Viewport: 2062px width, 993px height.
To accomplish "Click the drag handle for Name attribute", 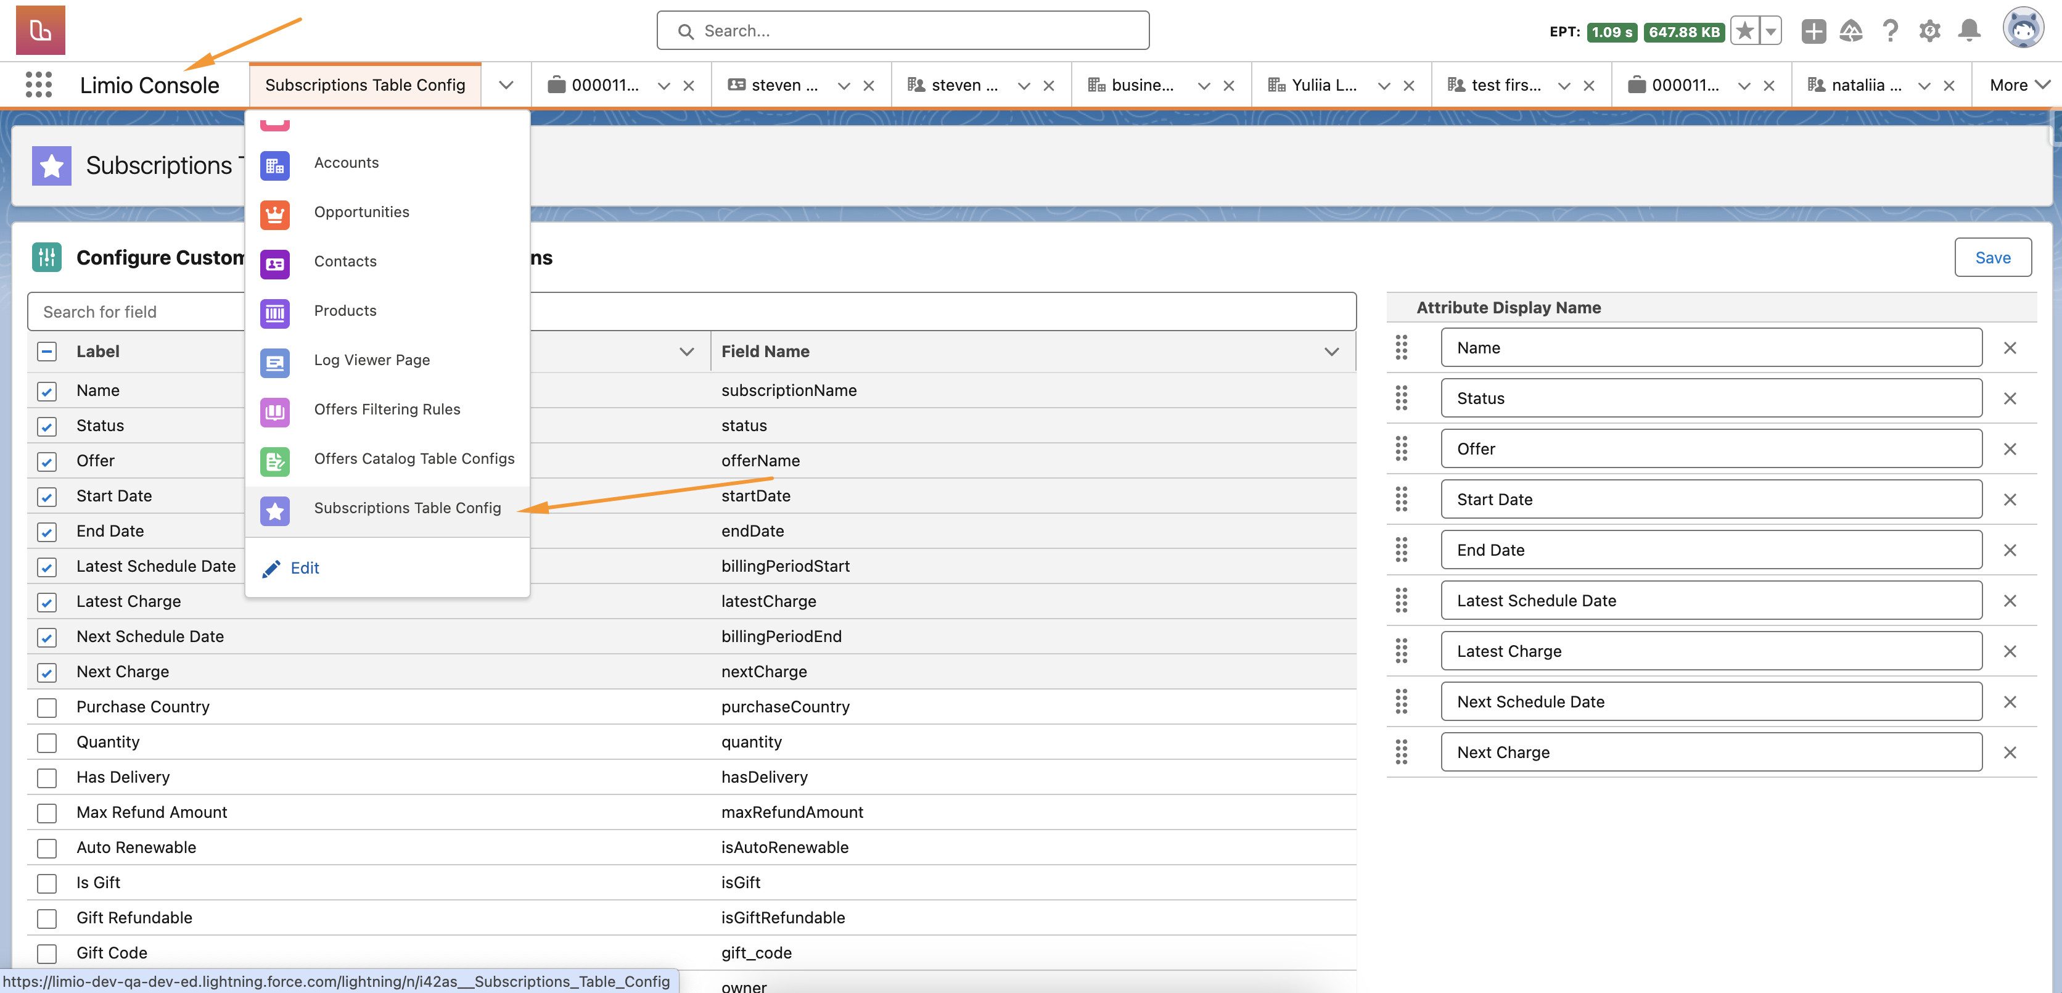I will (1401, 348).
